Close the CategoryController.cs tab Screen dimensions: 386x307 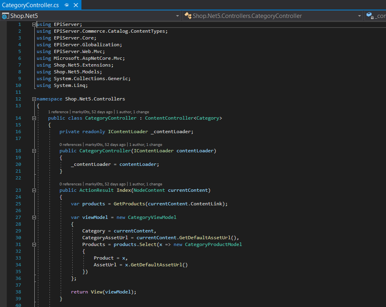(75, 5)
